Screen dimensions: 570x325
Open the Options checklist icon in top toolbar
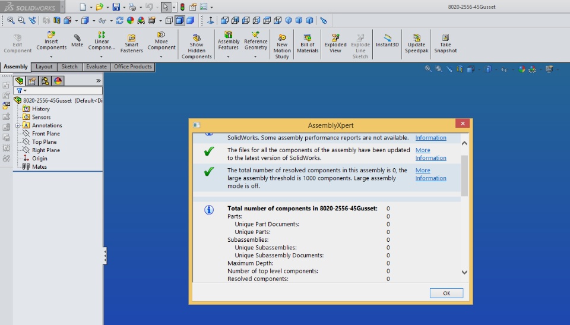[x=204, y=7]
